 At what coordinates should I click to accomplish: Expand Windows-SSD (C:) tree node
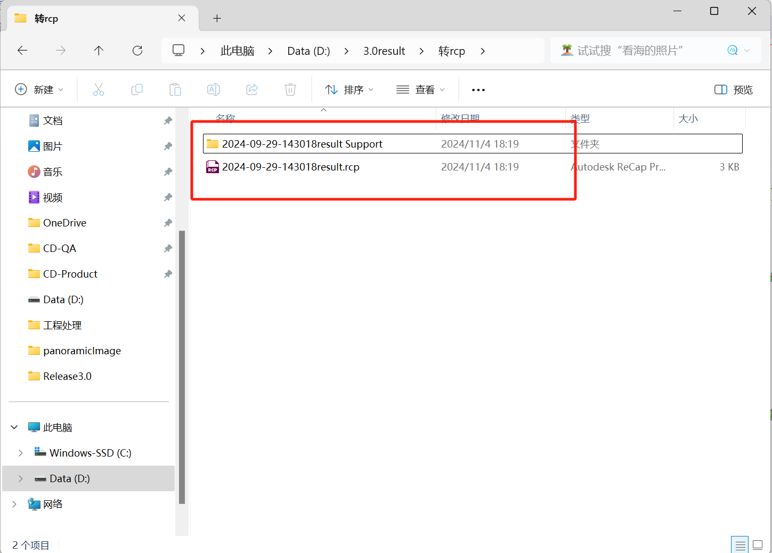pyautogui.click(x=21, y=453)
